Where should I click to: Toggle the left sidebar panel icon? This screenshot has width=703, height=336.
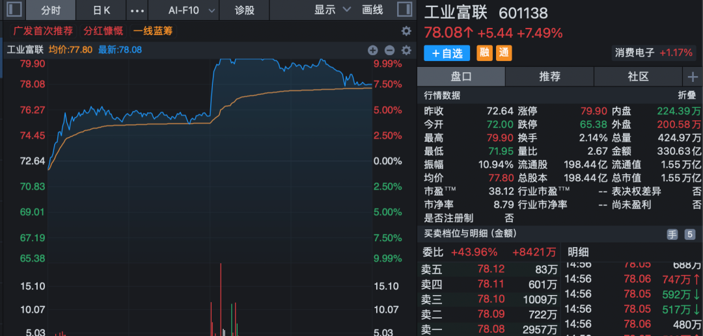tap(14, 10)
